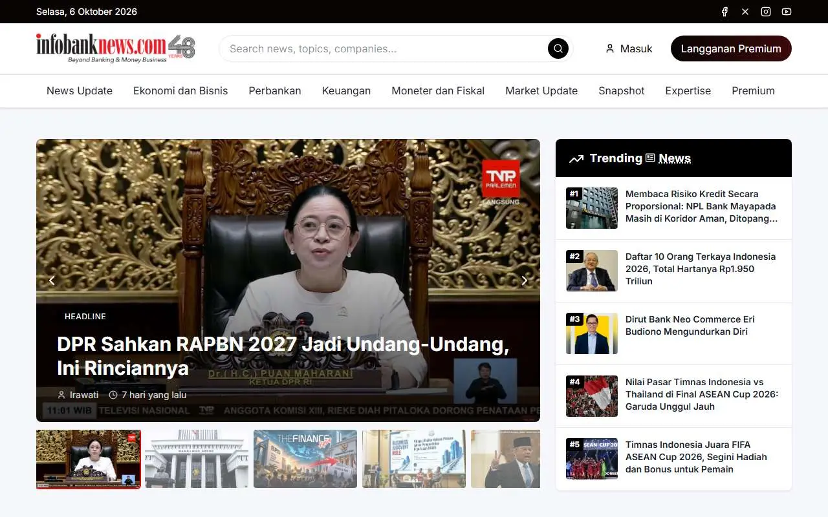
Task: Open the Market Update menu
Action: pos(541,91)
